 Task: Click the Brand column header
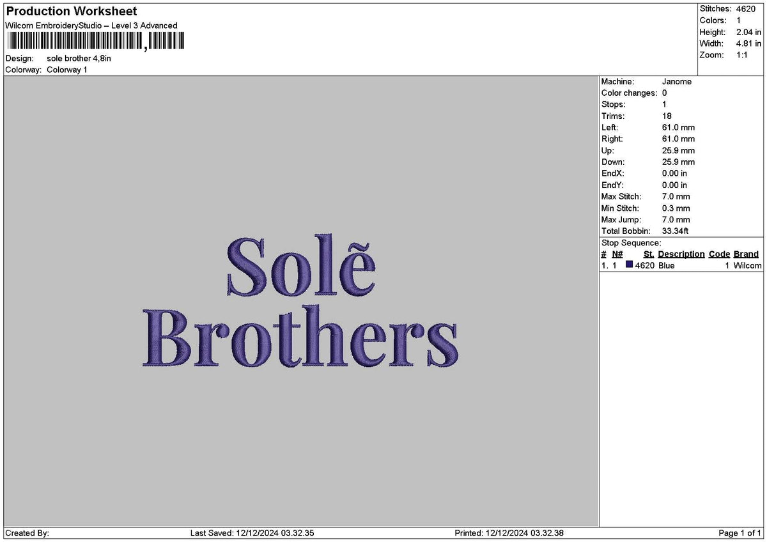point(746,254)
